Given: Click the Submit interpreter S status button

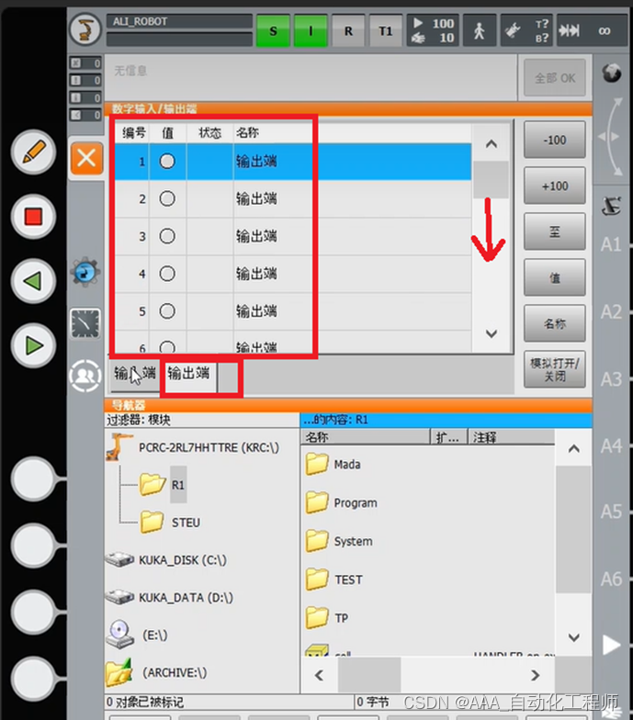Looking at the screenshot, I should pyautogui.click(x=273, y=31).
